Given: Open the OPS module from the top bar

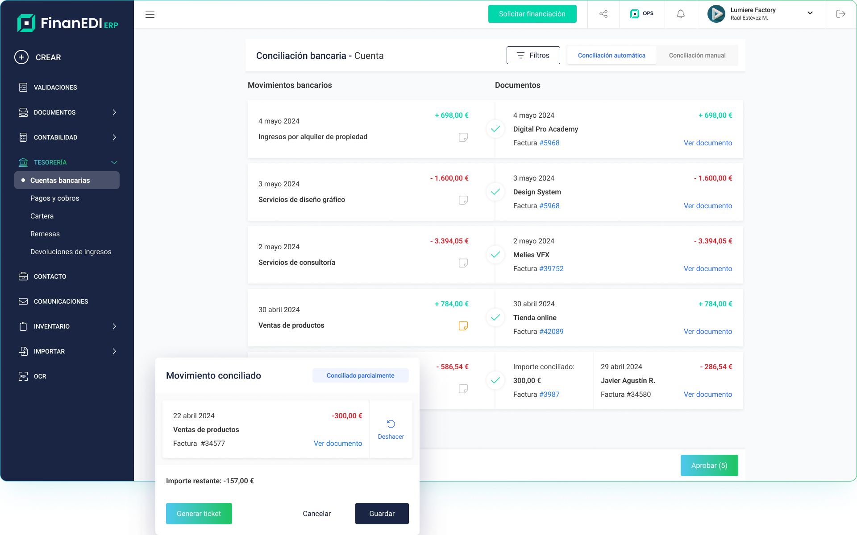Looking at the screenshot, I should [x=642, y=14].
